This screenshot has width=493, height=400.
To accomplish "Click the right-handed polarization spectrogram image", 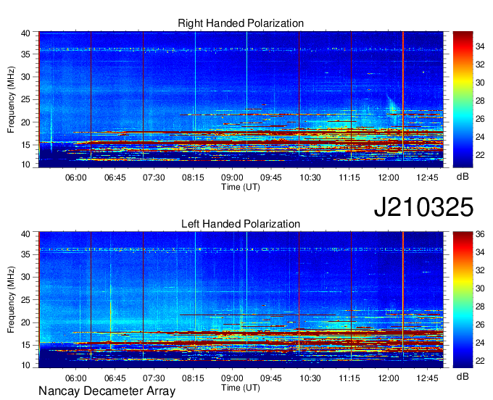I will click(x=241, y=99).
